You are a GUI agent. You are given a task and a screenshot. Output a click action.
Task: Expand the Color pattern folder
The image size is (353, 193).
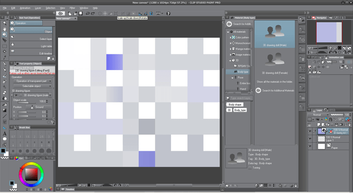(231, 37)
